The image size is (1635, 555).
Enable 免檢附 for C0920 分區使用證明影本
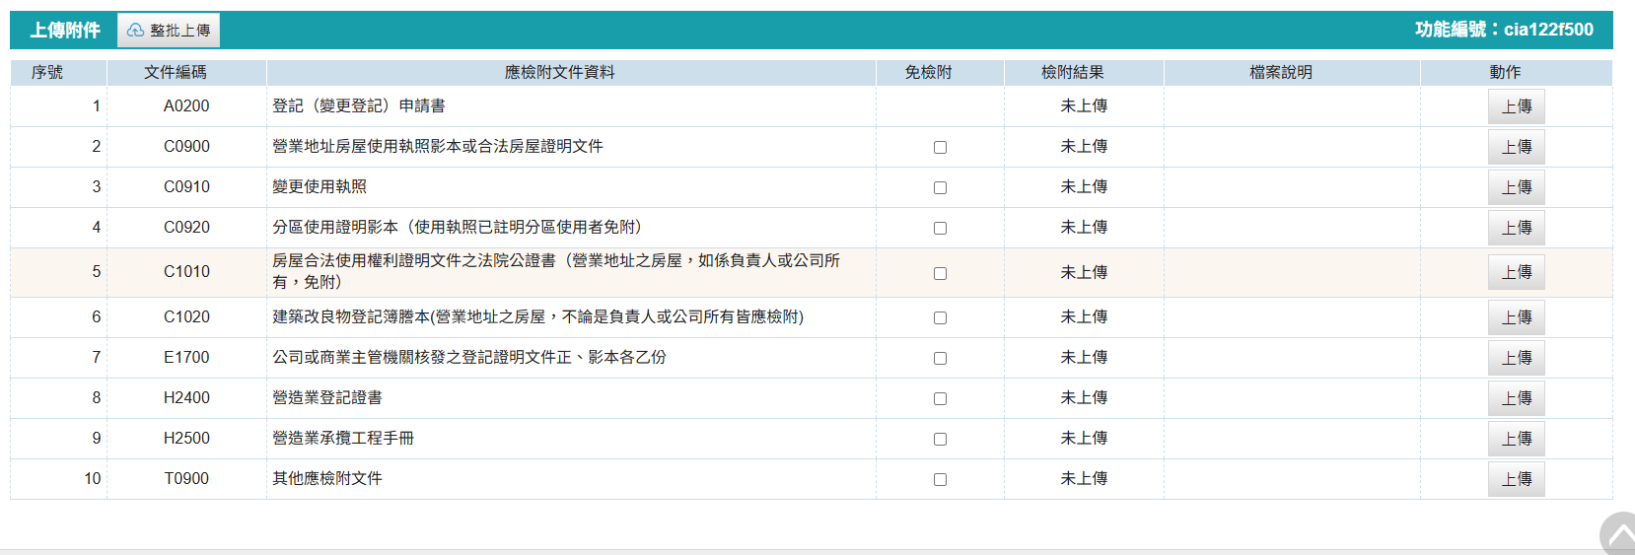pos(940,228)
